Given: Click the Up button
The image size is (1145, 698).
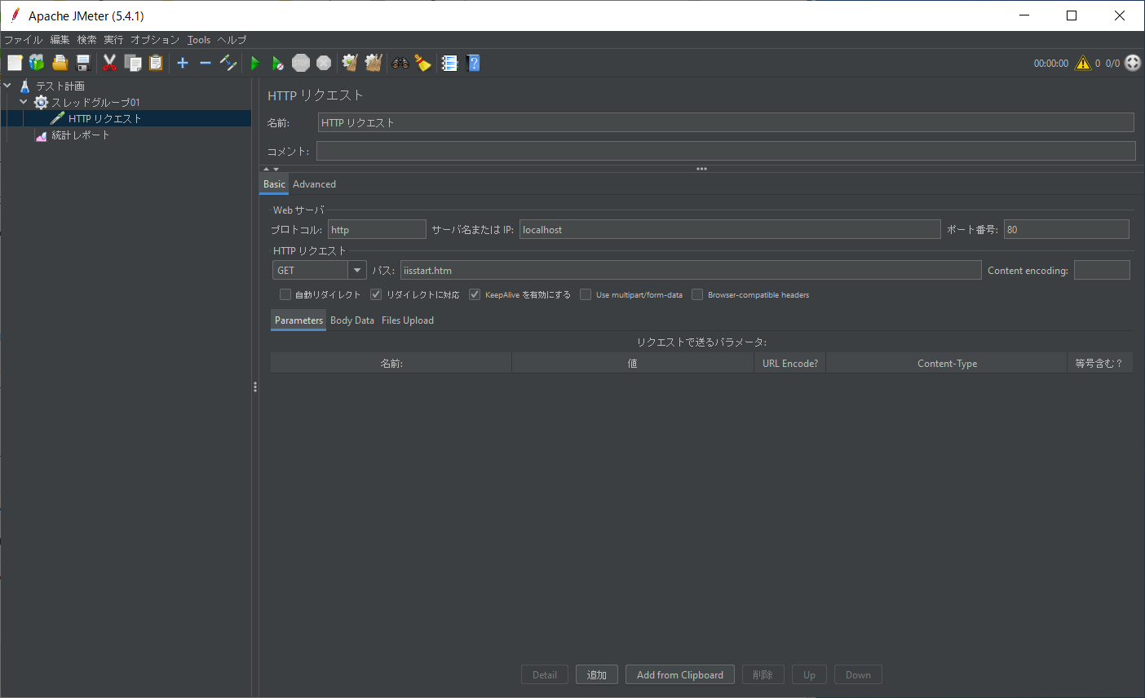Looking at the screenshot, I should 809,674.
